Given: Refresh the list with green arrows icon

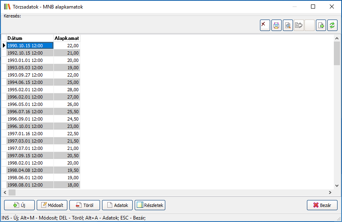Looking at the screenshot, I should coord(332,25).
